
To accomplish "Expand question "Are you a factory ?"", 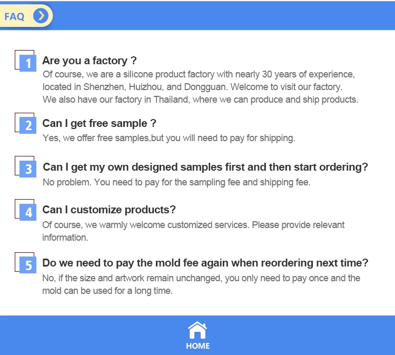I will (x=90, y=61).
